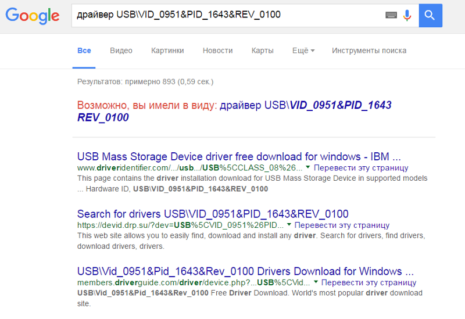Click the blue magnifier search button

[430, 16]
